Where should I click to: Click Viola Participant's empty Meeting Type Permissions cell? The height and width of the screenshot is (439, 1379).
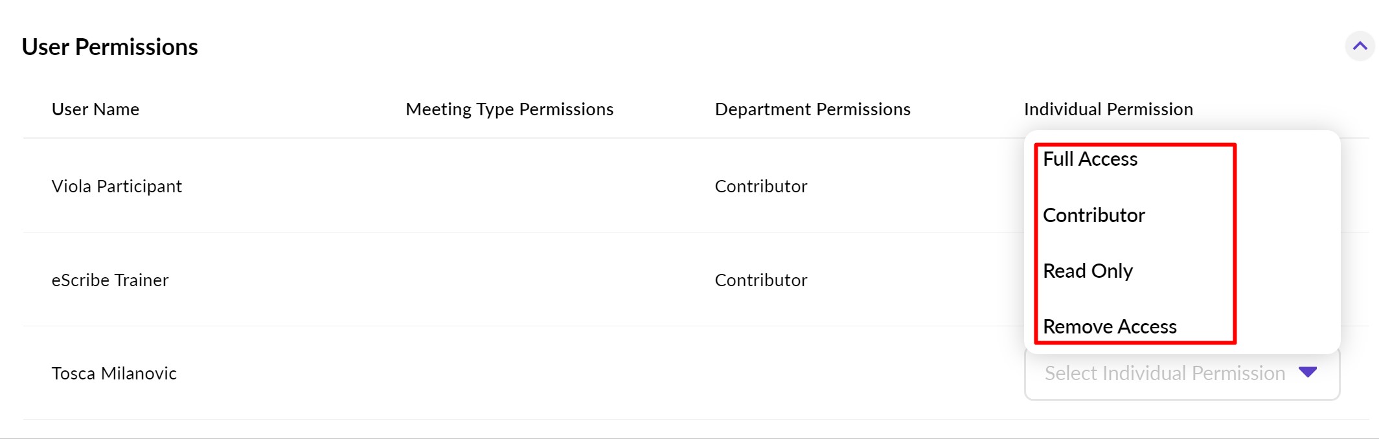click(x=509, y=186)
